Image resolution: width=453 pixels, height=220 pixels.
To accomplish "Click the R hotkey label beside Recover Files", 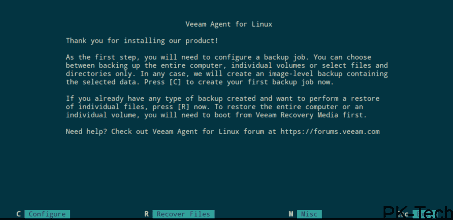I will (x=146, y=214).
